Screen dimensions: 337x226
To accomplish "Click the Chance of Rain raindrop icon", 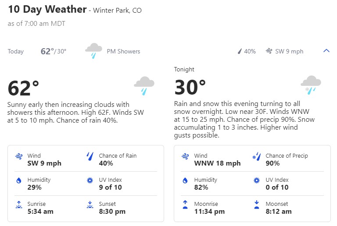I will pyautogui.click(x=90, y=156).
